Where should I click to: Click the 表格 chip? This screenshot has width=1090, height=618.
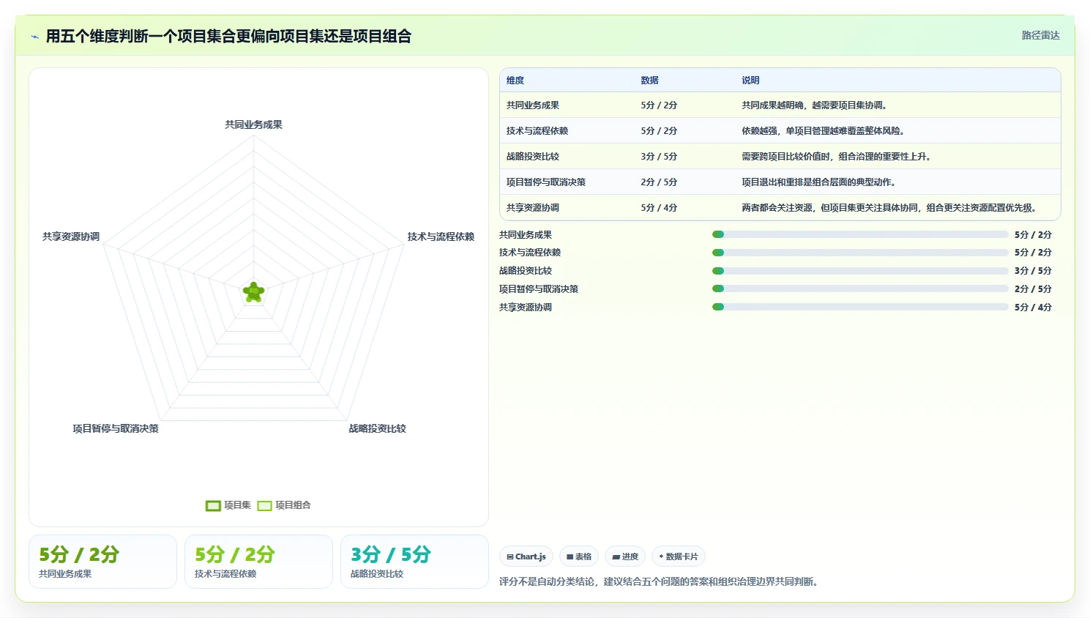tap(579, 556)
